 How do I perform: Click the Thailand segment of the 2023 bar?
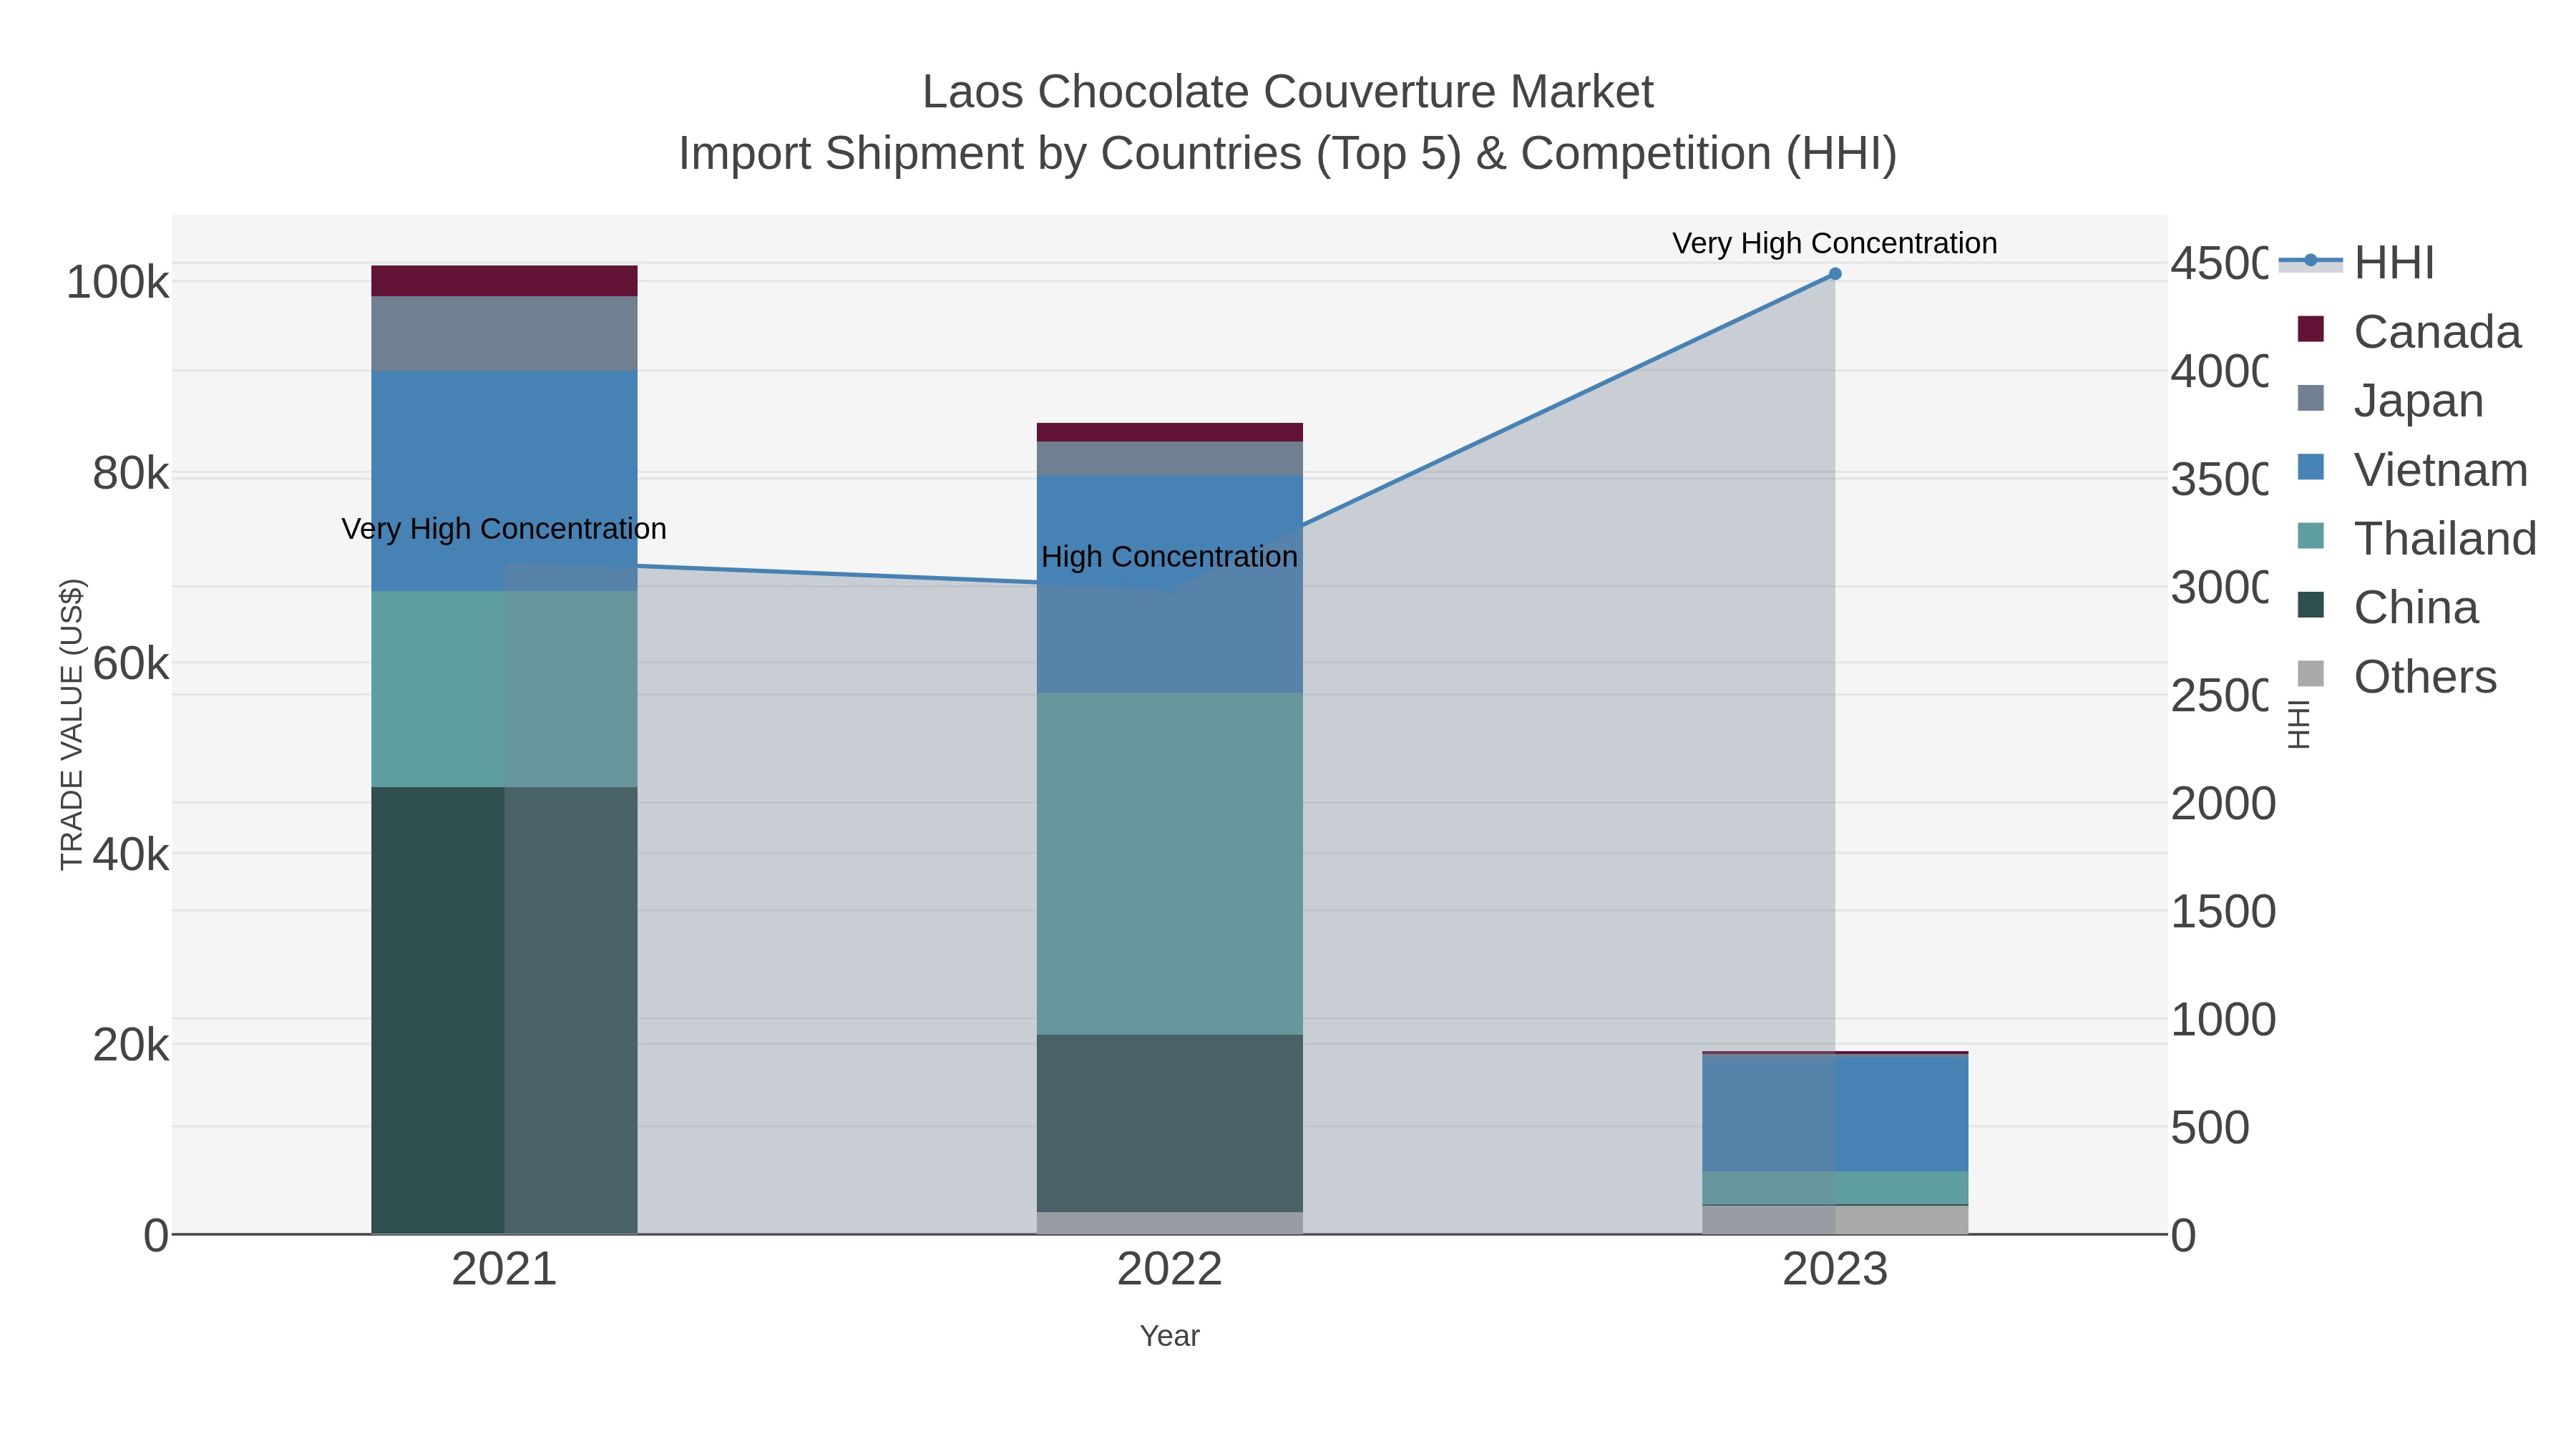[x=1835, y=1188]
